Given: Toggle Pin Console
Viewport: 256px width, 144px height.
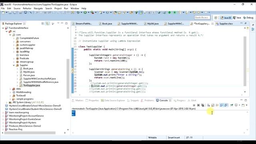Looking at the screenshot, I should click(232, 105).
